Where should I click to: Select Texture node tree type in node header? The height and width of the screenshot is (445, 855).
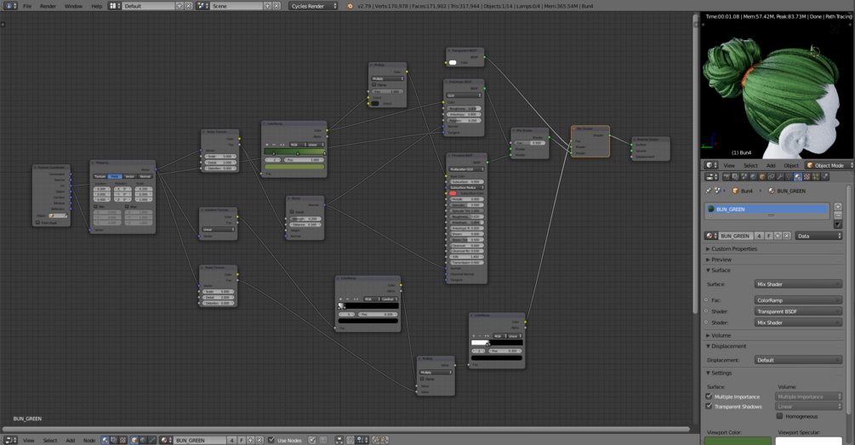[x=123, y=440]
